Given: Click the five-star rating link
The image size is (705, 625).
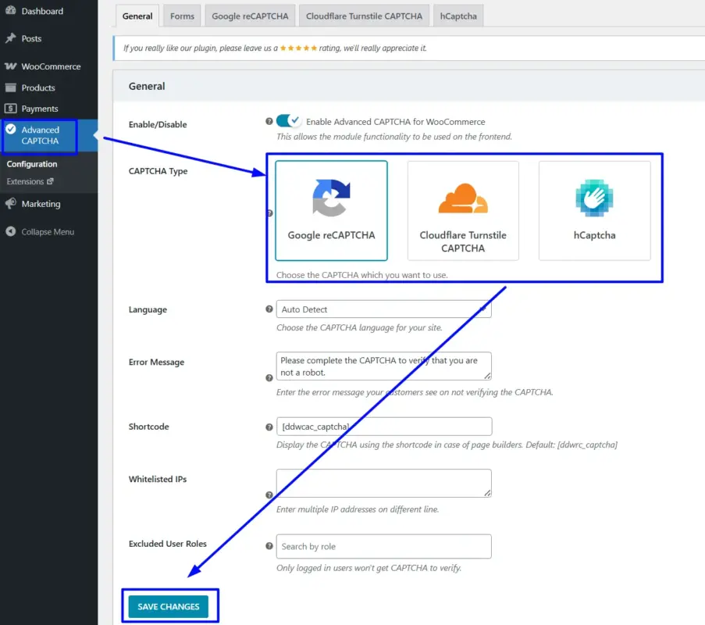Looking at the screenshot, I should (x=298, y=48).
